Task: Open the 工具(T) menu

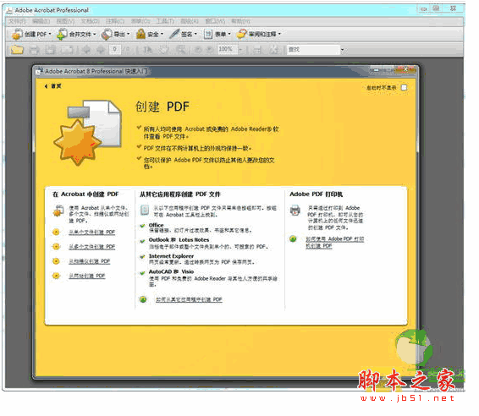Action: (x=165, y=21)
